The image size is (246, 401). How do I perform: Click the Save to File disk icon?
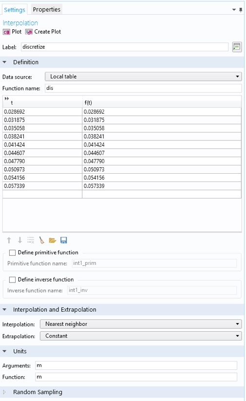click(63, 240)
